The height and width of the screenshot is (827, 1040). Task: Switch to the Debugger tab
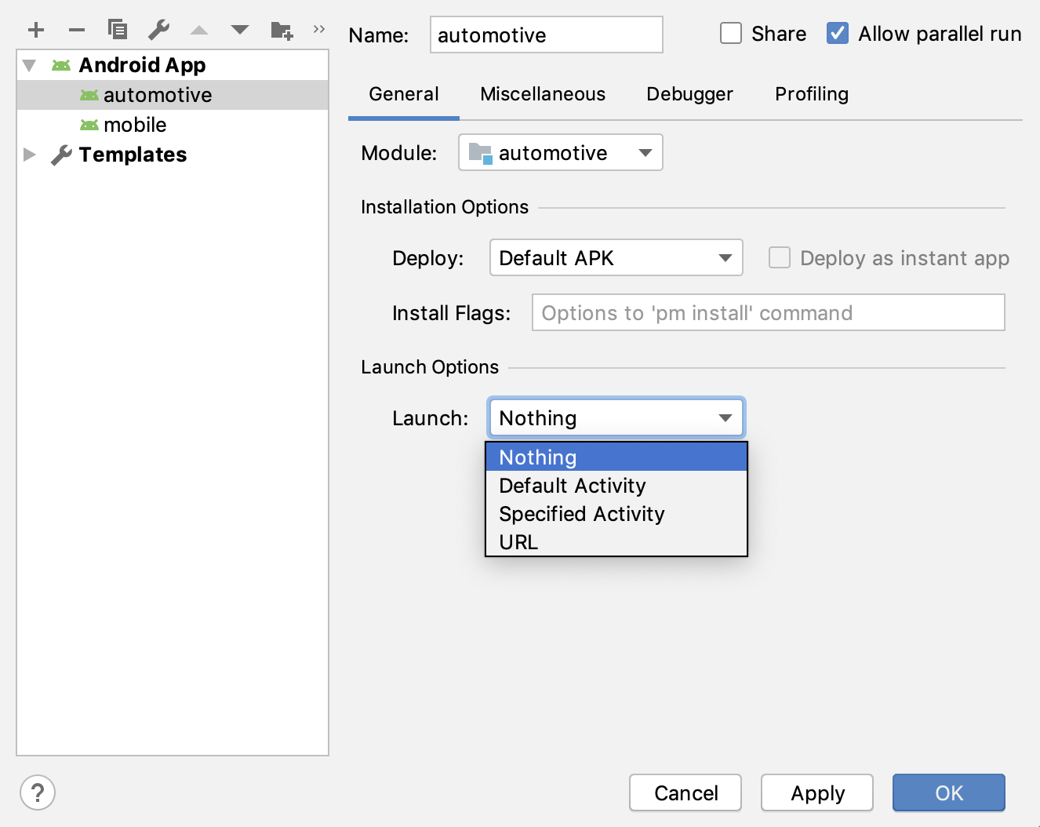tap(689, 93)
